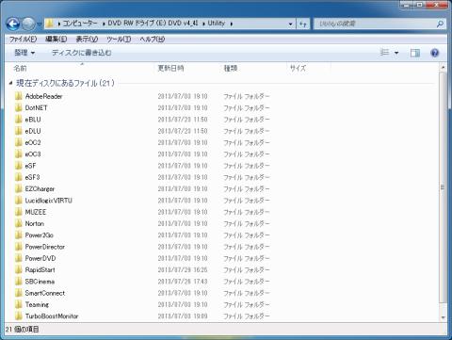Open the view options dropdown arrow

pos(396,53)
